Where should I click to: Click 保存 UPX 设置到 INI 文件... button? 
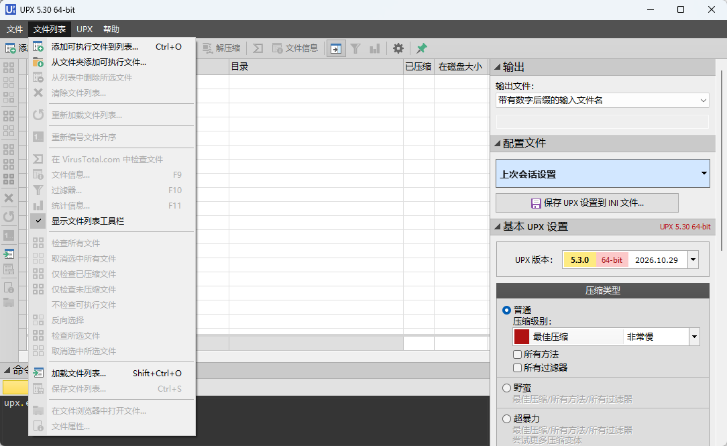pos(587,203)
